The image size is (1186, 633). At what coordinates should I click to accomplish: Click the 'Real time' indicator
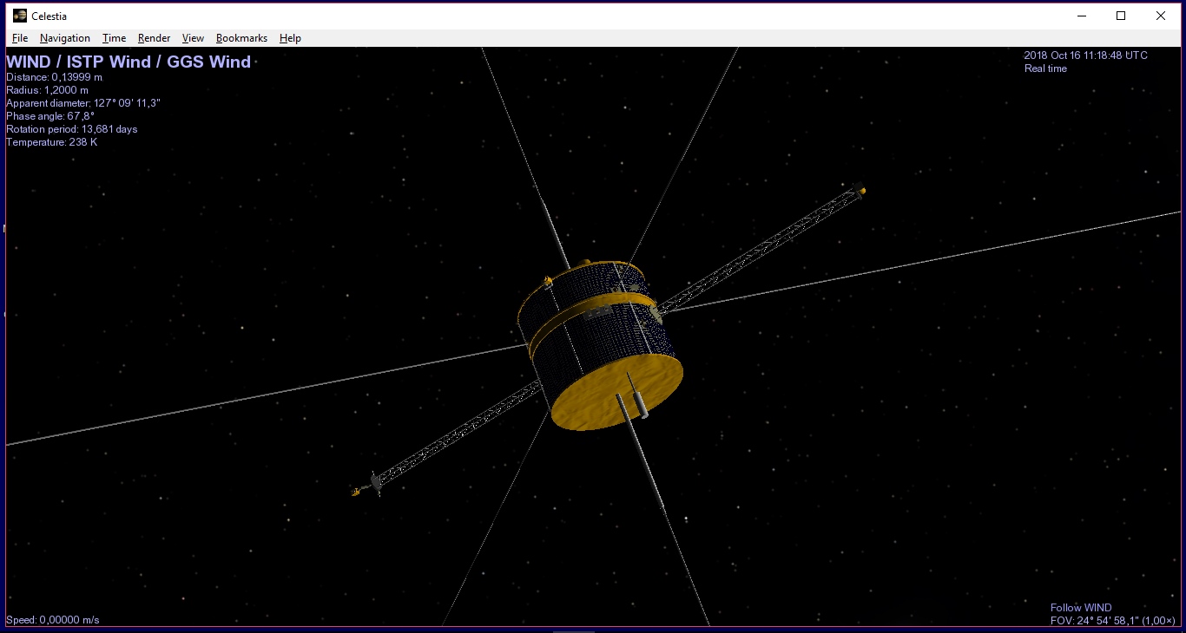point(1045,69)
